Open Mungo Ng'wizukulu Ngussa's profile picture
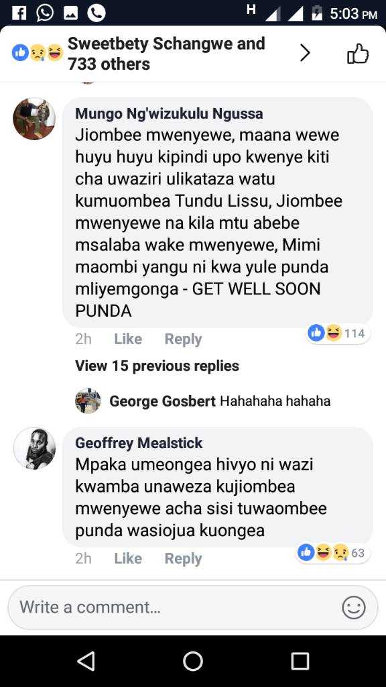Image resolution: width=386 pixels, height=687 pixels. pyautogui.click(x=34, y=119)
